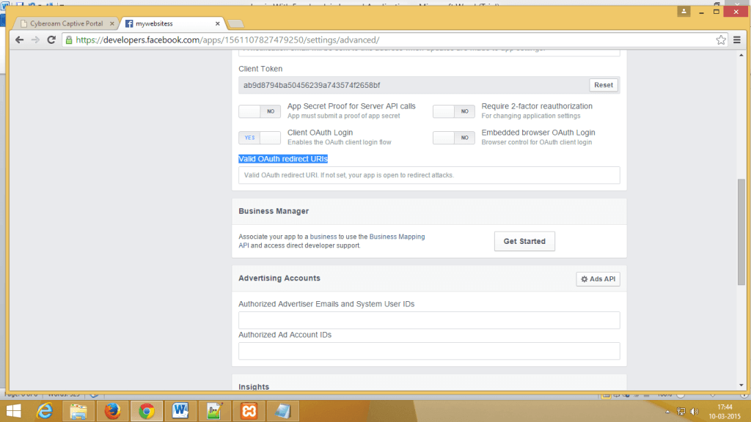Open XAMPP from the taskbar
Viewport: 751px width, 422px height.
(x=249, y=411)
